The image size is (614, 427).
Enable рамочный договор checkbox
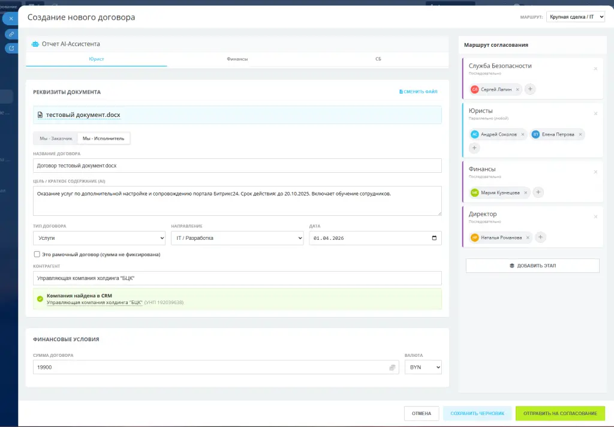pos(37,254)
